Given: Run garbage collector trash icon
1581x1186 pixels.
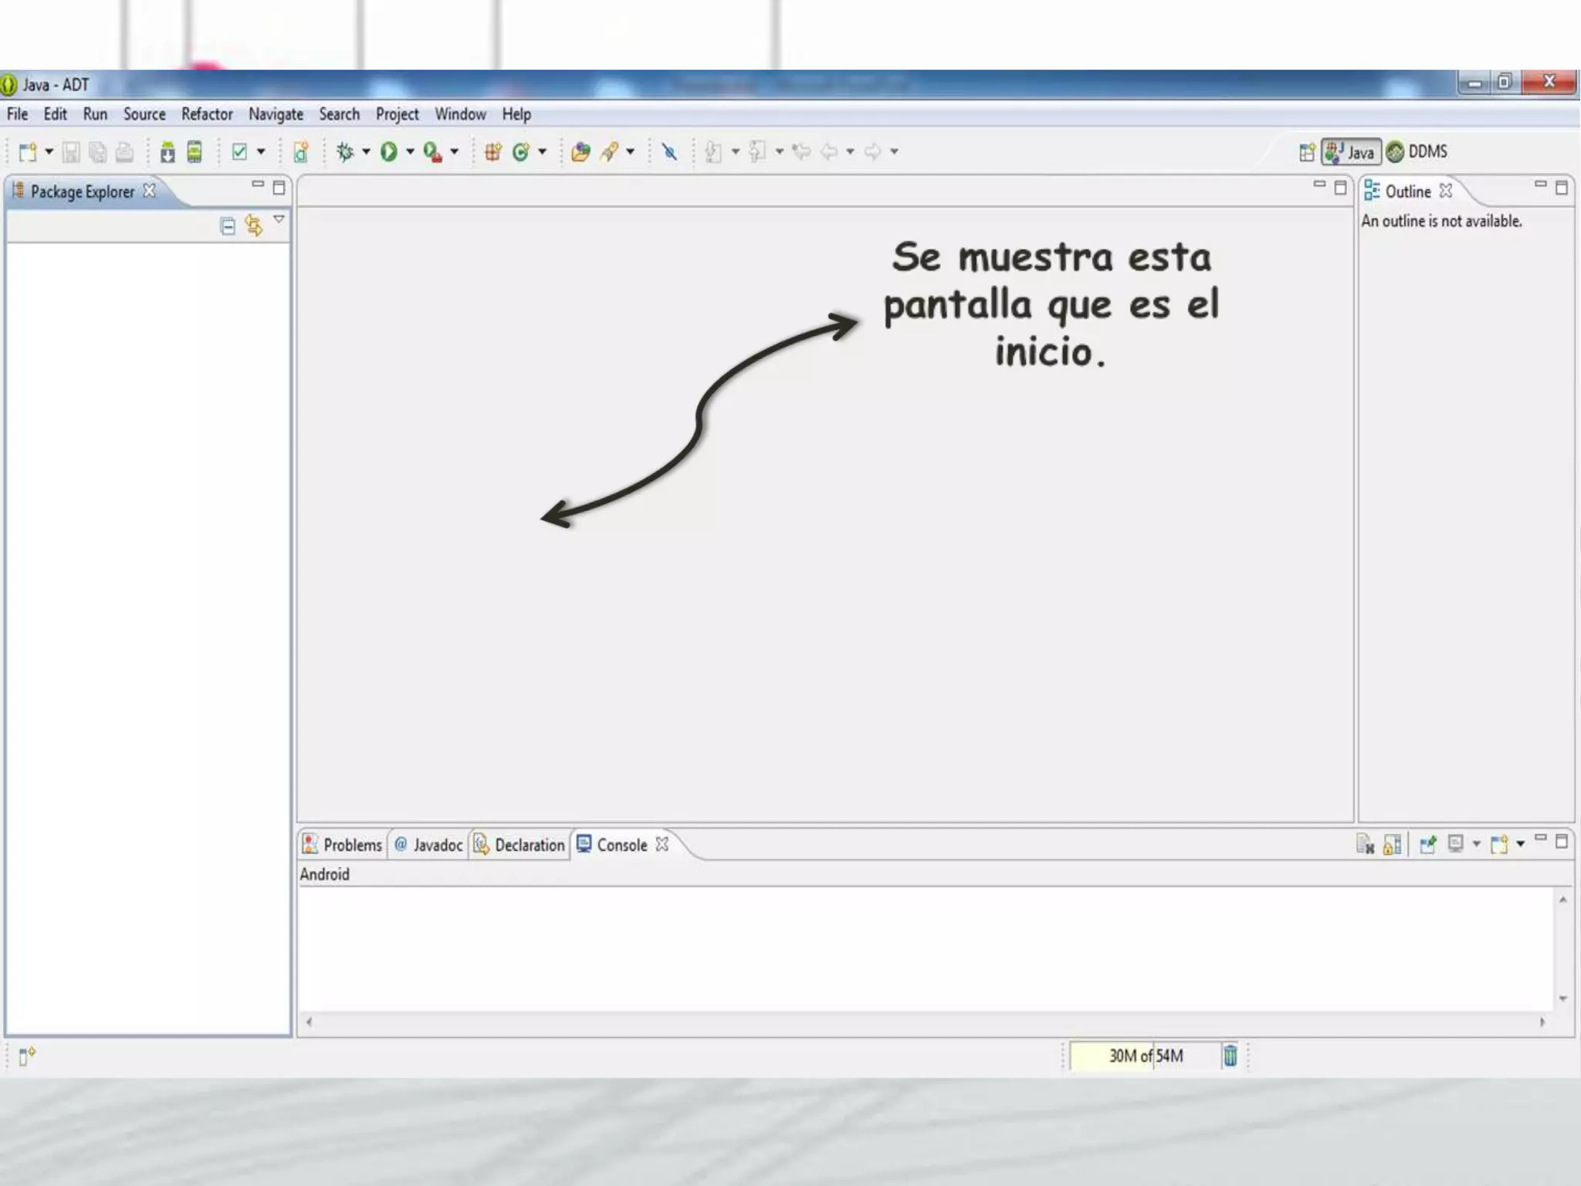Looking at the screenshot, I should [x=1230, y=1055].
